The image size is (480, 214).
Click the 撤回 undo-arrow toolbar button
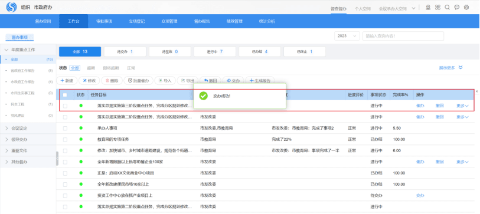pyautogui.click(x=210, y=81)
